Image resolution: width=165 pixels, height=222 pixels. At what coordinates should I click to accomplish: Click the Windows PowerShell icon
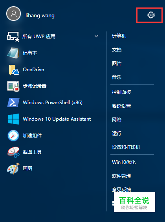coord(13,103)
